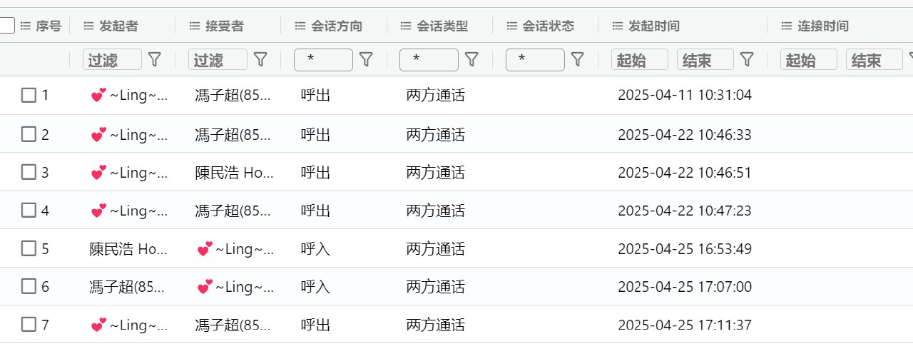This screenshot has height=359, width=913.
Task: Click the 发起时间 起始 date input
Action: pos(639,60)
